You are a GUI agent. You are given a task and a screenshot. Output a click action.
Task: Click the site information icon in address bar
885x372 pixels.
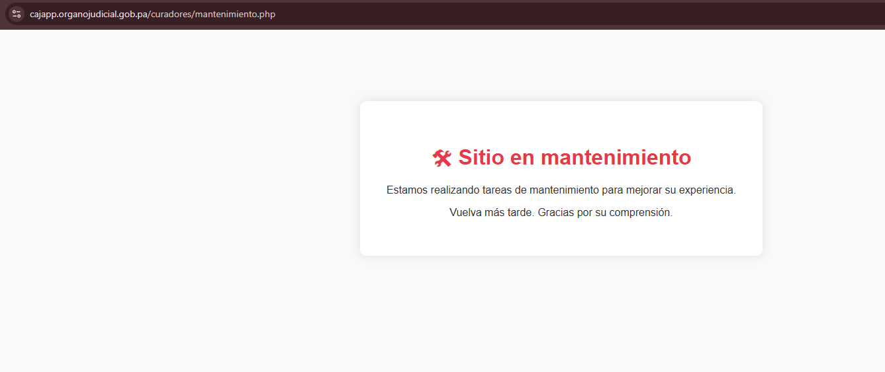17,14
